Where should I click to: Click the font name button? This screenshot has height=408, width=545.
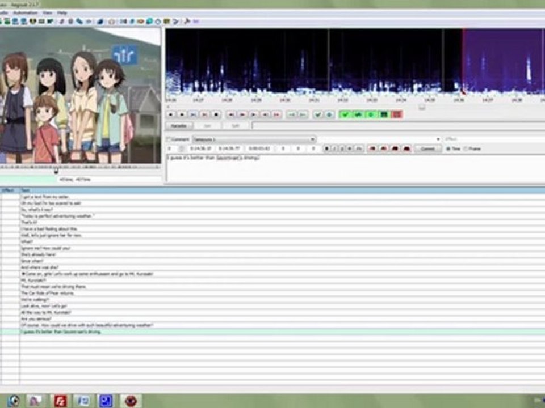pos(359,148)
